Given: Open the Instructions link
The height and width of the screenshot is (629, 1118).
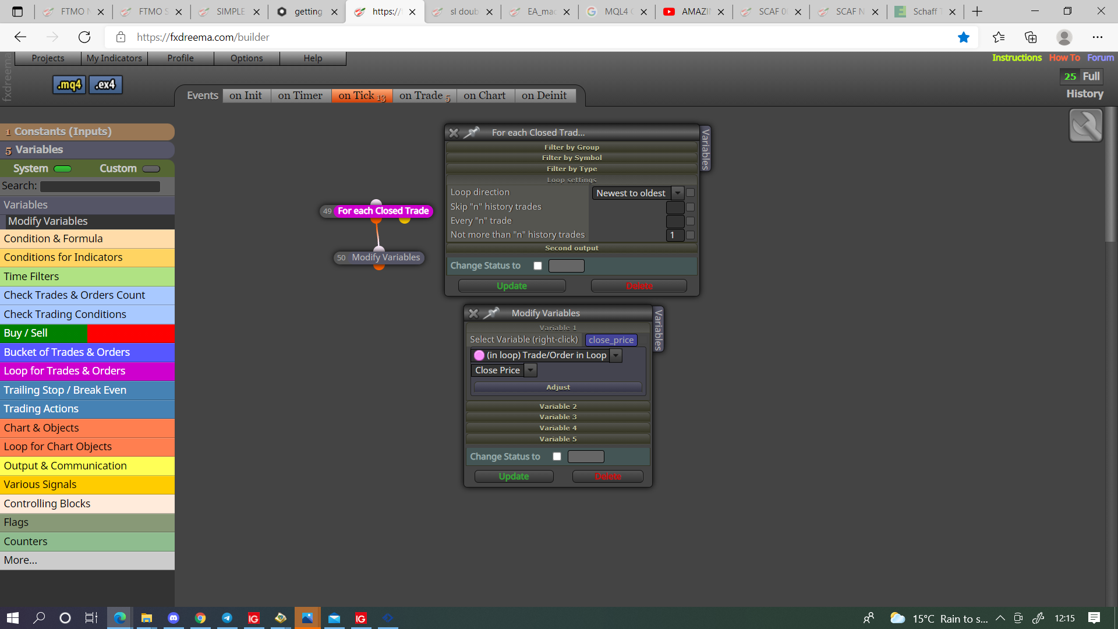Looking at the screenshot, I should click(x=1017, y=58).
